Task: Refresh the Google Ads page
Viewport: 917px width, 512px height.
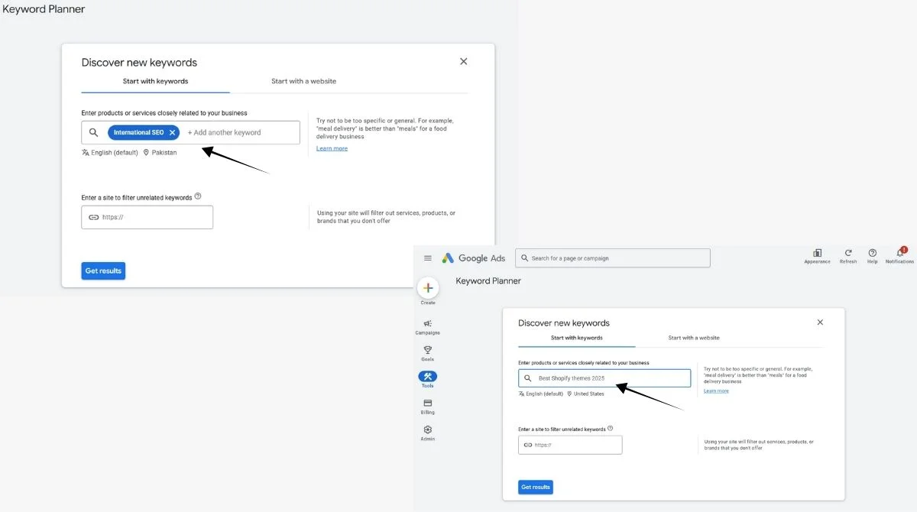Action: tap(848, 254)
